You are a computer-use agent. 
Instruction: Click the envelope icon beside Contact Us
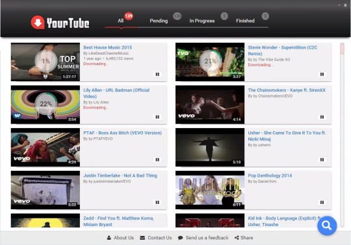(142, 238)
